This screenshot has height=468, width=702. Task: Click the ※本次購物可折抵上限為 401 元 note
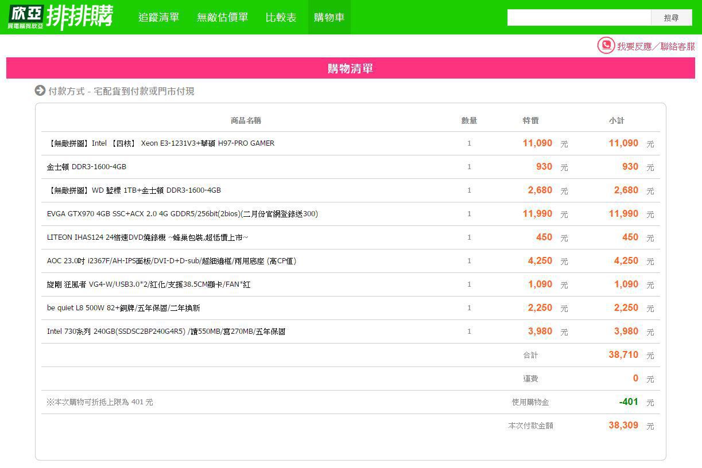(x=100, y=403)
